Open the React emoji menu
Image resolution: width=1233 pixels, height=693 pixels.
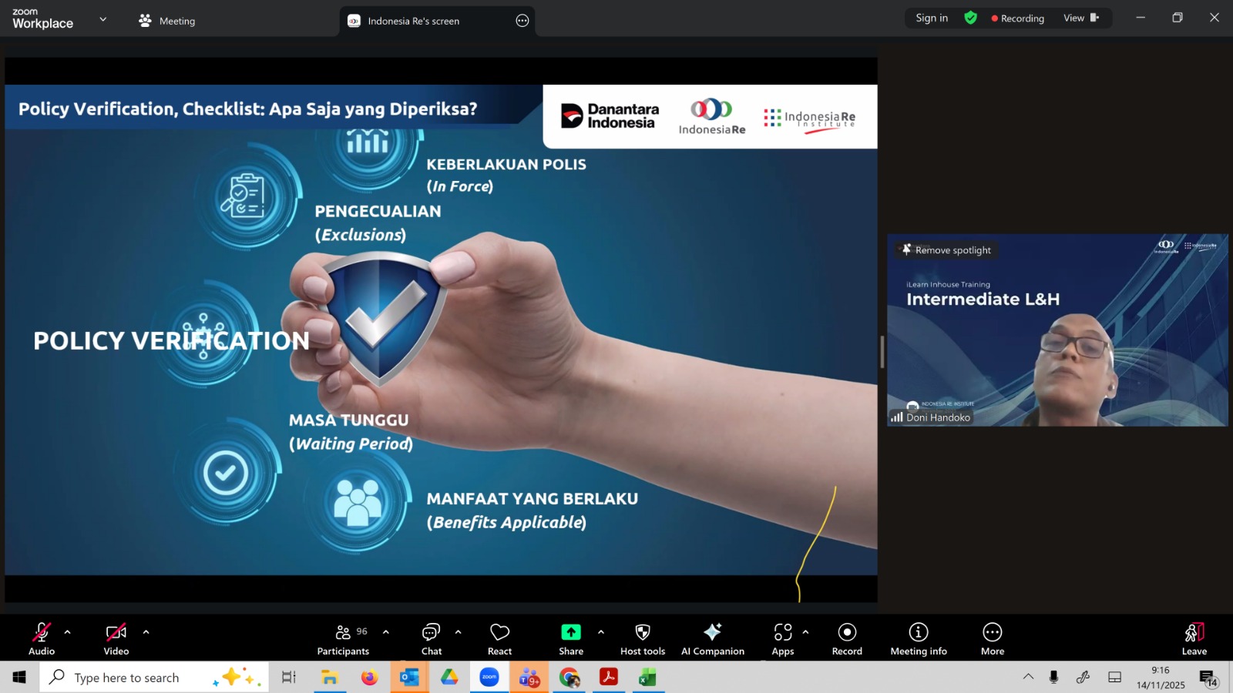pyautogui.click(x=499, y=639)
